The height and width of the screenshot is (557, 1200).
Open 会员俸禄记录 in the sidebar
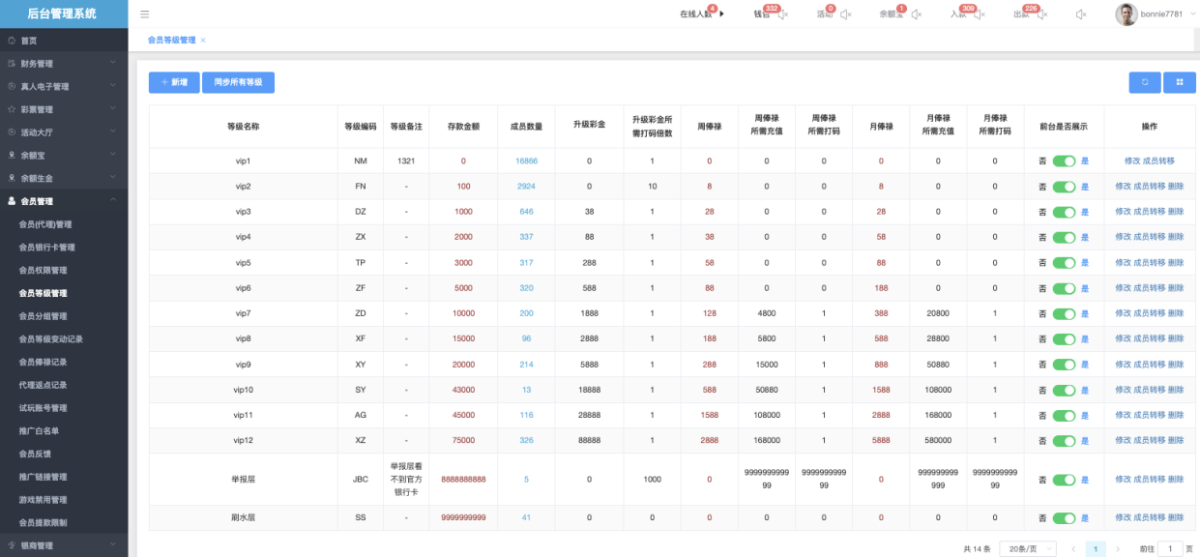click(44, 362)
